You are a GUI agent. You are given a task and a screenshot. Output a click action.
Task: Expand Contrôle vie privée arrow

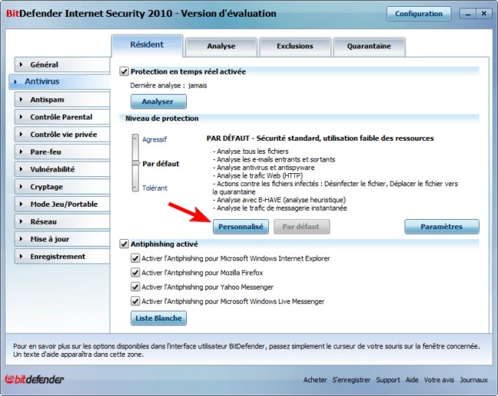click(x=21, y=135)
